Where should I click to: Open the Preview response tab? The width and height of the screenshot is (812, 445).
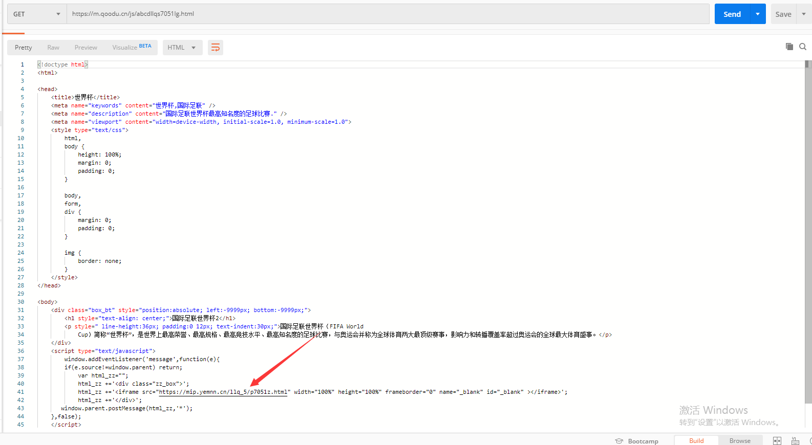point(86,48)
